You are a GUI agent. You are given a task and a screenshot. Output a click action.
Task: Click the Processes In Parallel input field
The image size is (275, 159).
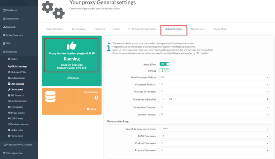tap(215, 99)
